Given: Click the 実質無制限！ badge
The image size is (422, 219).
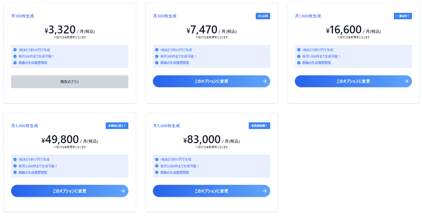Looking at the screenshot, I should [x=259, y=126].
